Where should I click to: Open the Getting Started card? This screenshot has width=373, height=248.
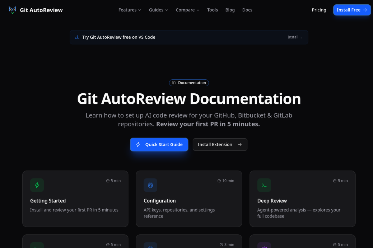(75, 199)
